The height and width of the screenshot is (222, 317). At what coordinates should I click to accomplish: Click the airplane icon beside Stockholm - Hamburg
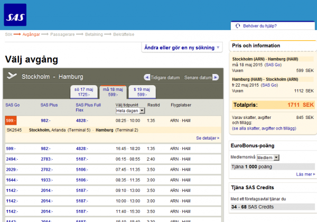(12, 77)
